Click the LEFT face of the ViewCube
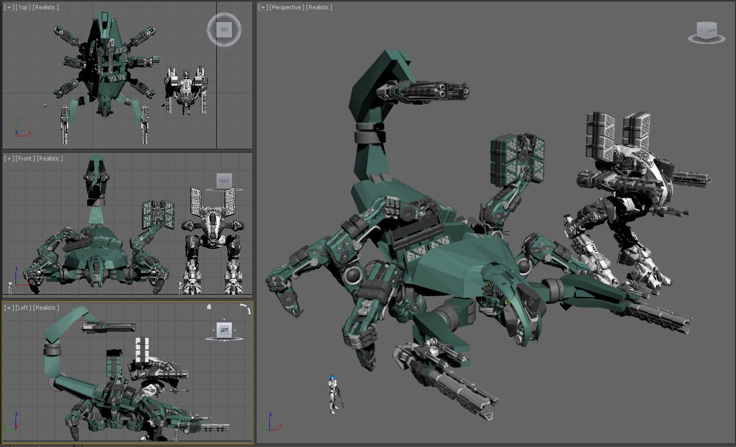The height and width of the screenshot is (447, 736). click(x=224, y=330)
